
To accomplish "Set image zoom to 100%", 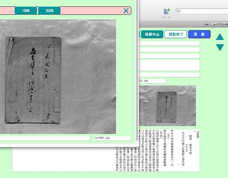I will point(26,10).
